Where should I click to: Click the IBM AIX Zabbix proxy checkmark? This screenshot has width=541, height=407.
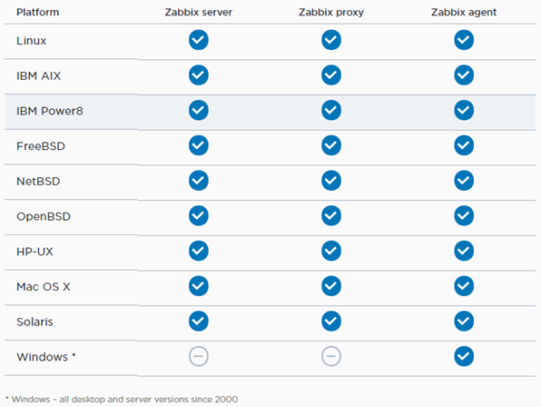(331, 75)
